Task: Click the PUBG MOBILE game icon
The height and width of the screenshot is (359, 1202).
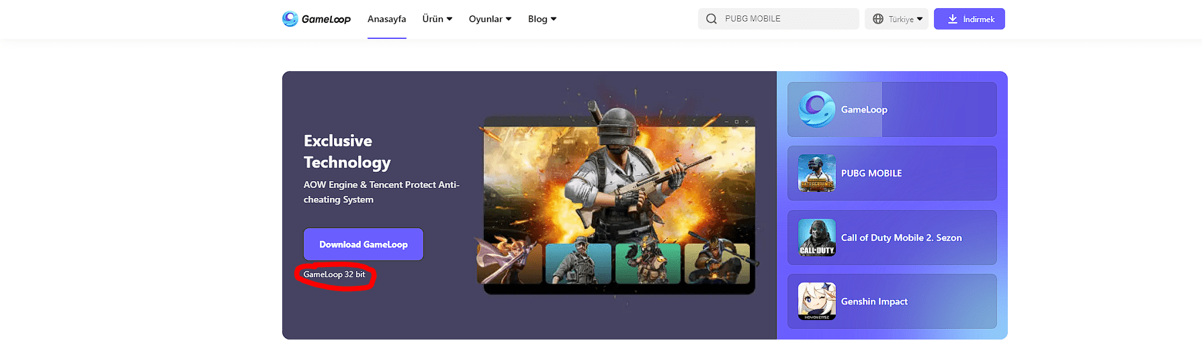Action: point(817,173)
